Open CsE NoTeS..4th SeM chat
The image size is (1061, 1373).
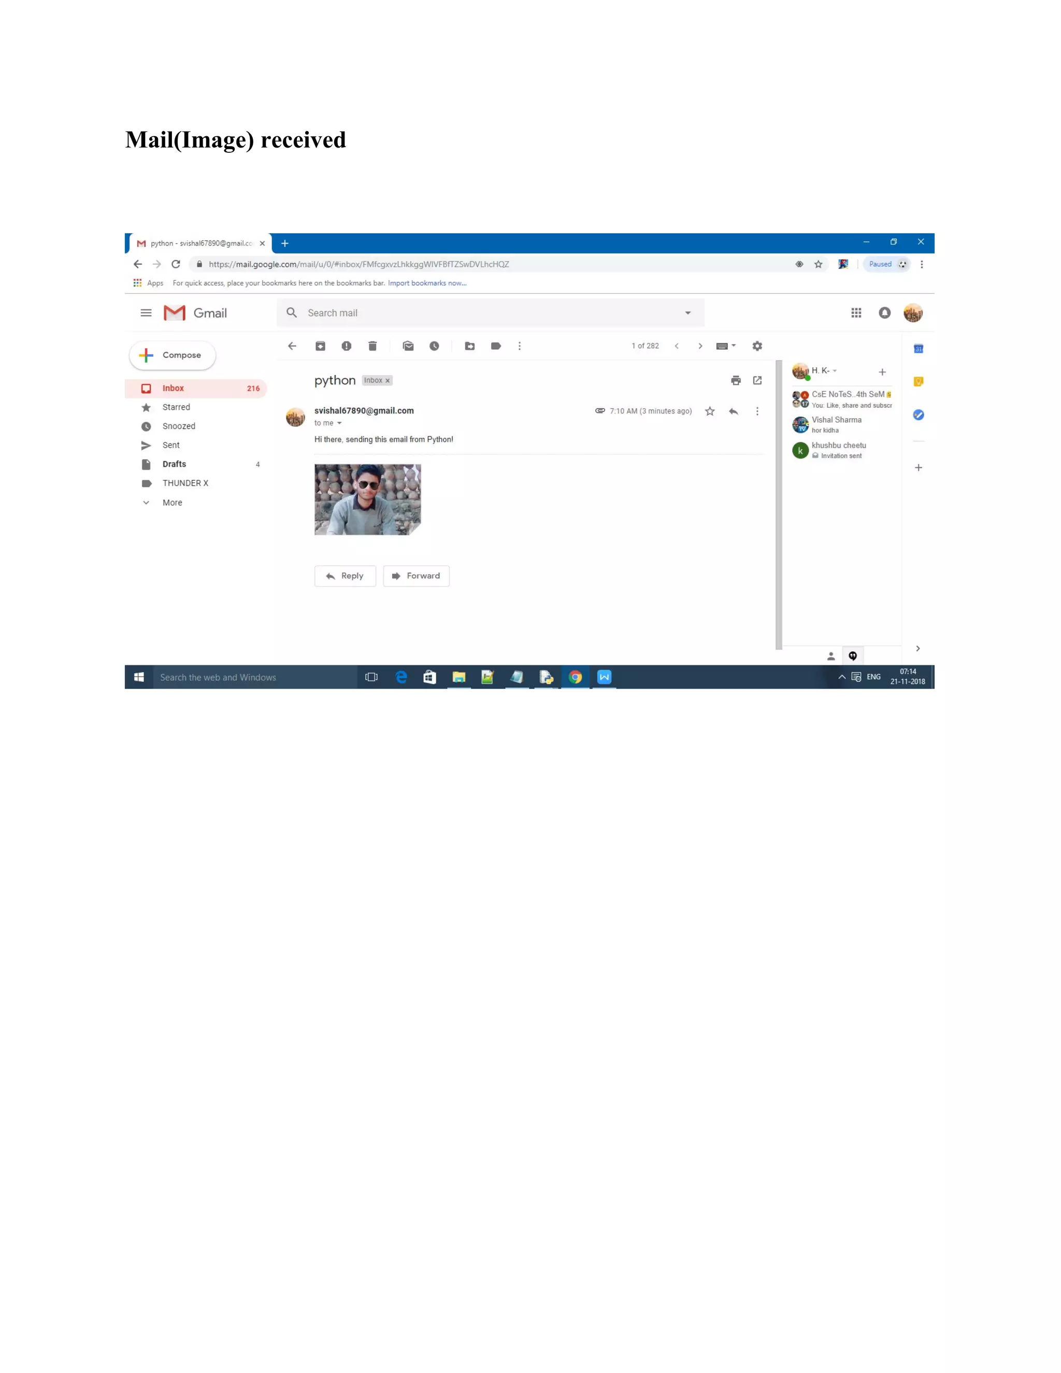coord(842,399)
